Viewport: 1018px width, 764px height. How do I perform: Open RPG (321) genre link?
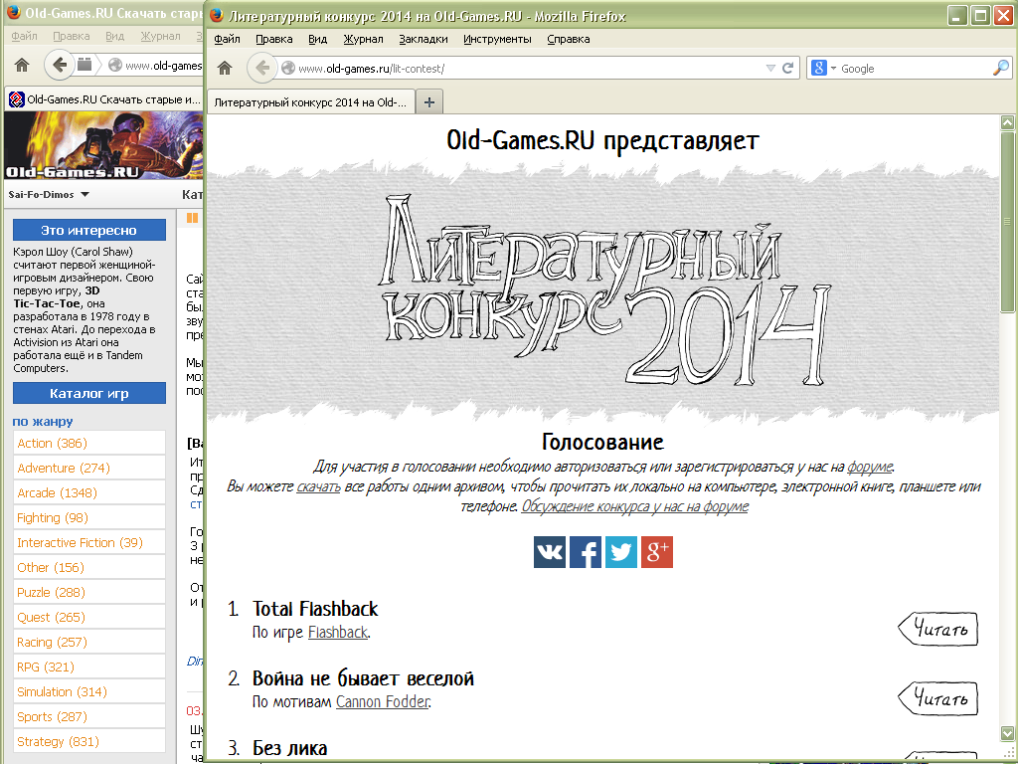tap(46, 667)
